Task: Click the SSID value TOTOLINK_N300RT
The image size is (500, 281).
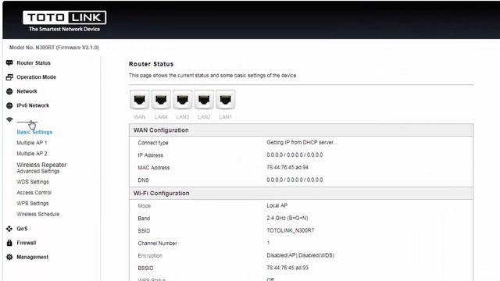Action: [x=290, y=230]
